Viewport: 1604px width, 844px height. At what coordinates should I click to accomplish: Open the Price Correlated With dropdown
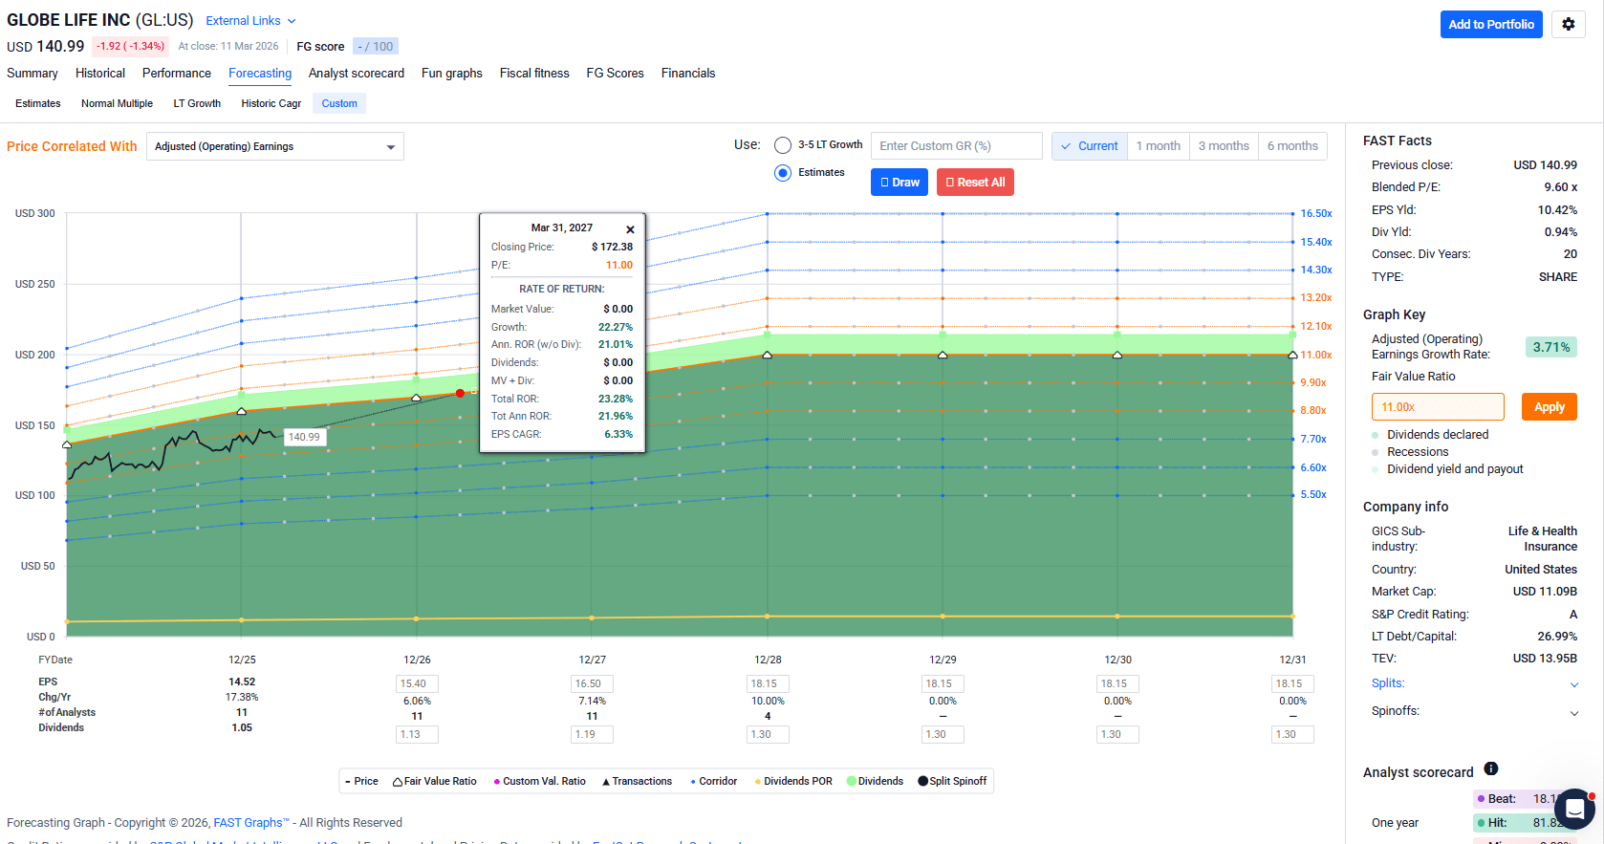point(275,146)
